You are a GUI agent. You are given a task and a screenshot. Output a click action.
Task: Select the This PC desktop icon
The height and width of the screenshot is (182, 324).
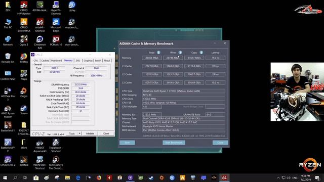(8, 23)
